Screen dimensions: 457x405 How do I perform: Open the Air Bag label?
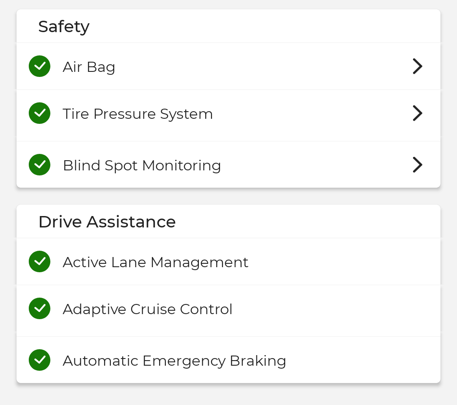tap(89, 67)
